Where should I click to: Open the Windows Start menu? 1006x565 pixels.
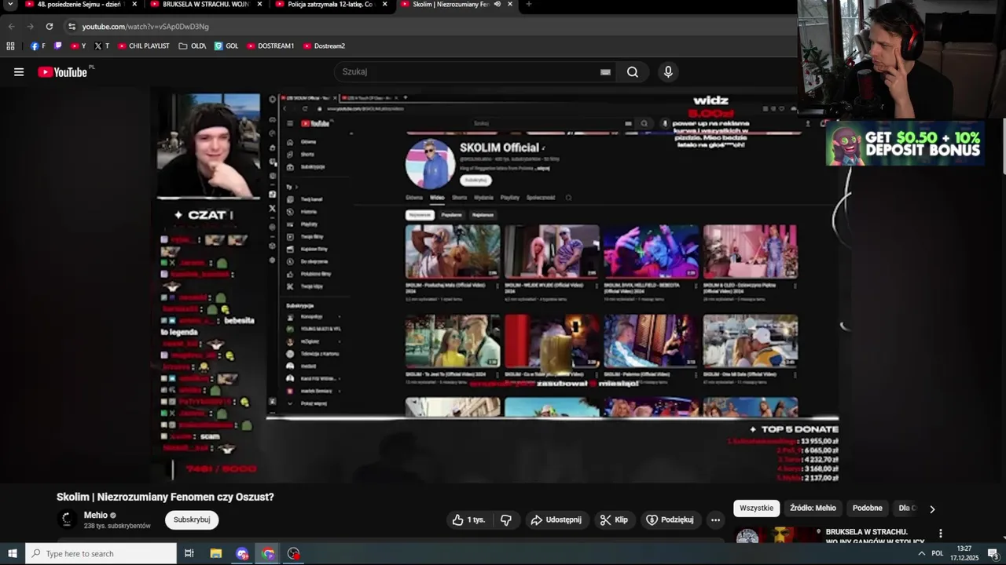pos(13,553)
